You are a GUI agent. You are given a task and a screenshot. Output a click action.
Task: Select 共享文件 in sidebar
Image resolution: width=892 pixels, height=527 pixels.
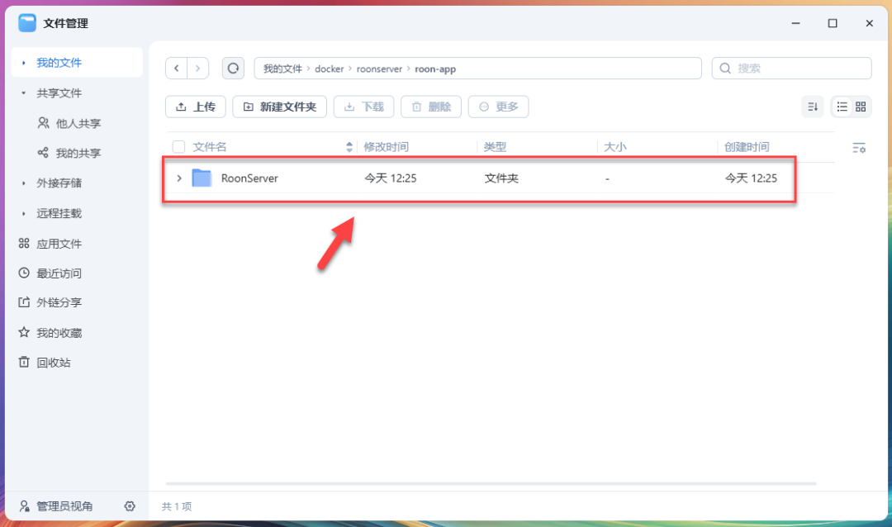[x=59, y=93]
